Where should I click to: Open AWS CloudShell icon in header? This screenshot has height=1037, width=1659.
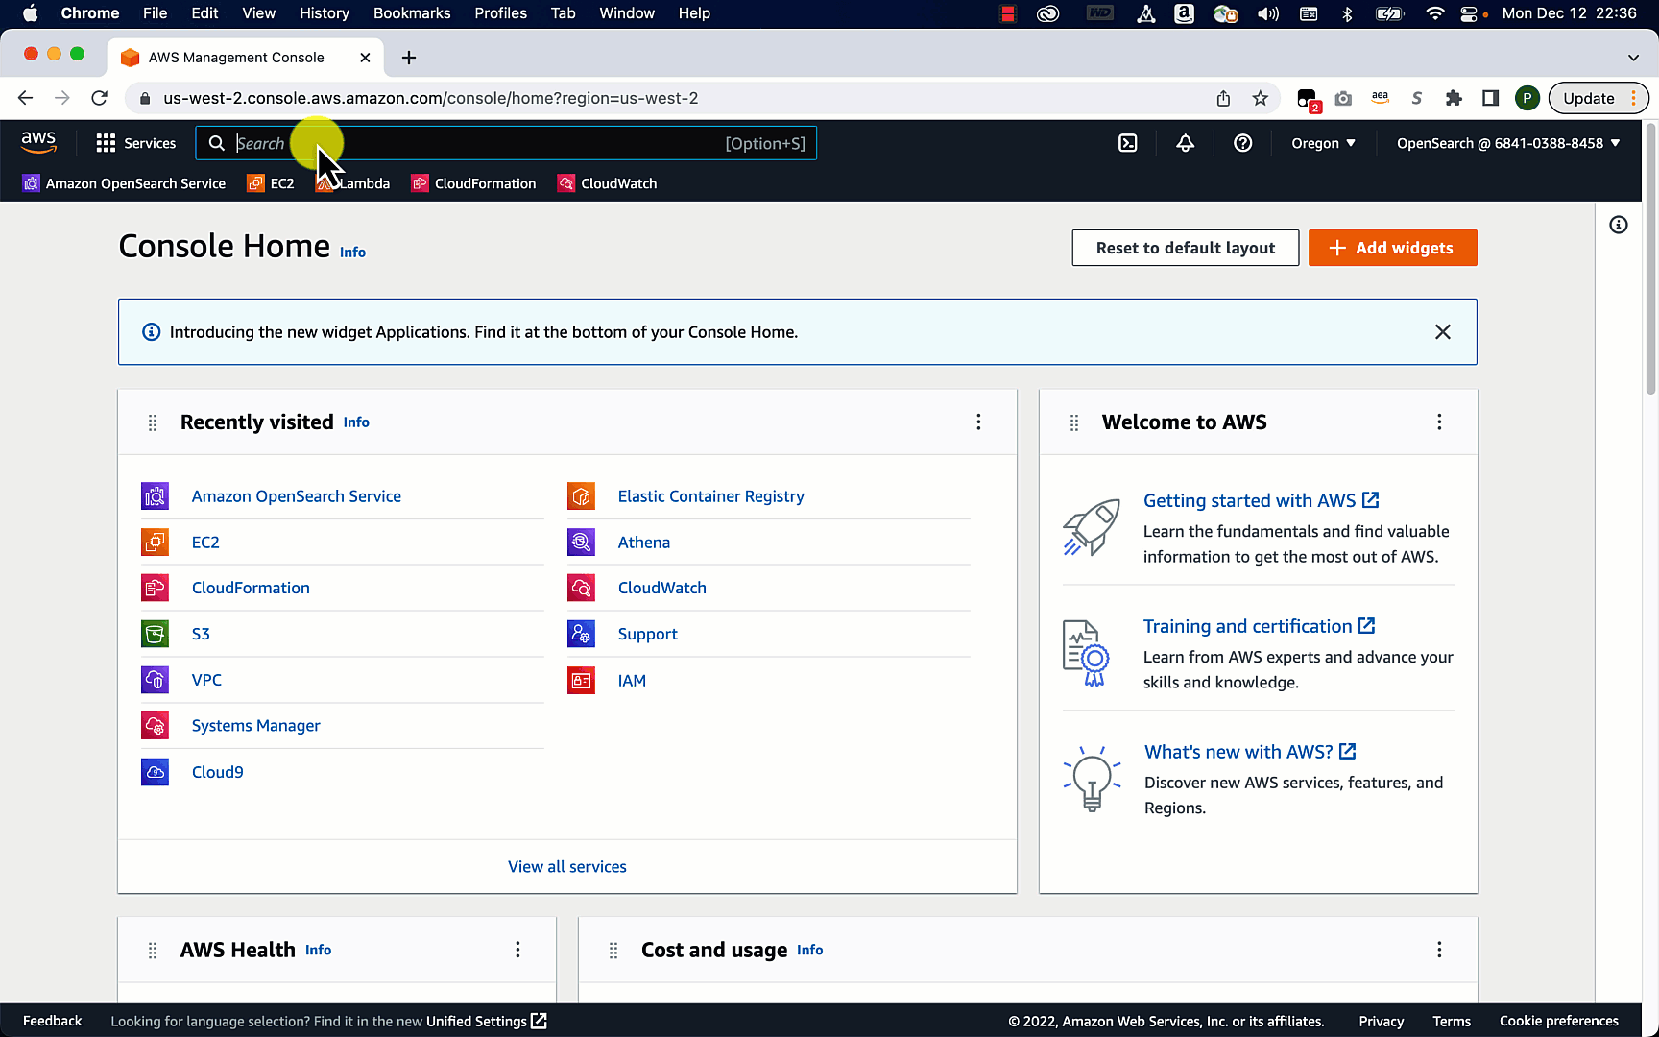(1128, 143)
